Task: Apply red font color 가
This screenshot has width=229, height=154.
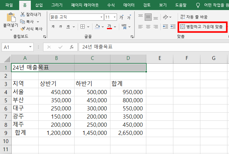Action: coord(109,27)
